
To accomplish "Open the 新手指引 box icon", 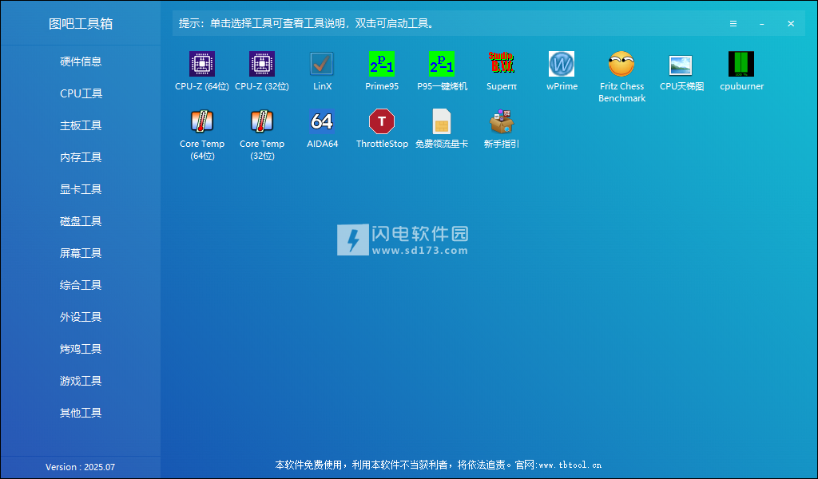I will coord(502,121).
